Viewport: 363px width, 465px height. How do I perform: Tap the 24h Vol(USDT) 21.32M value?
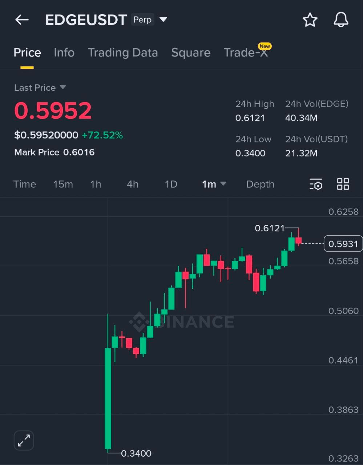tap(301, 153)
